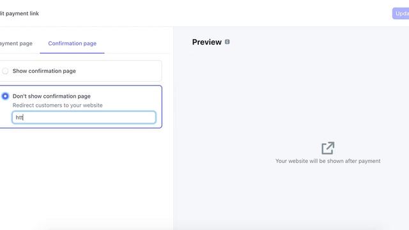The height and width of the screenshot is (230, 409).
Task: Click 'Your website will be shown after payment' text
Action: tap(328, 161)
